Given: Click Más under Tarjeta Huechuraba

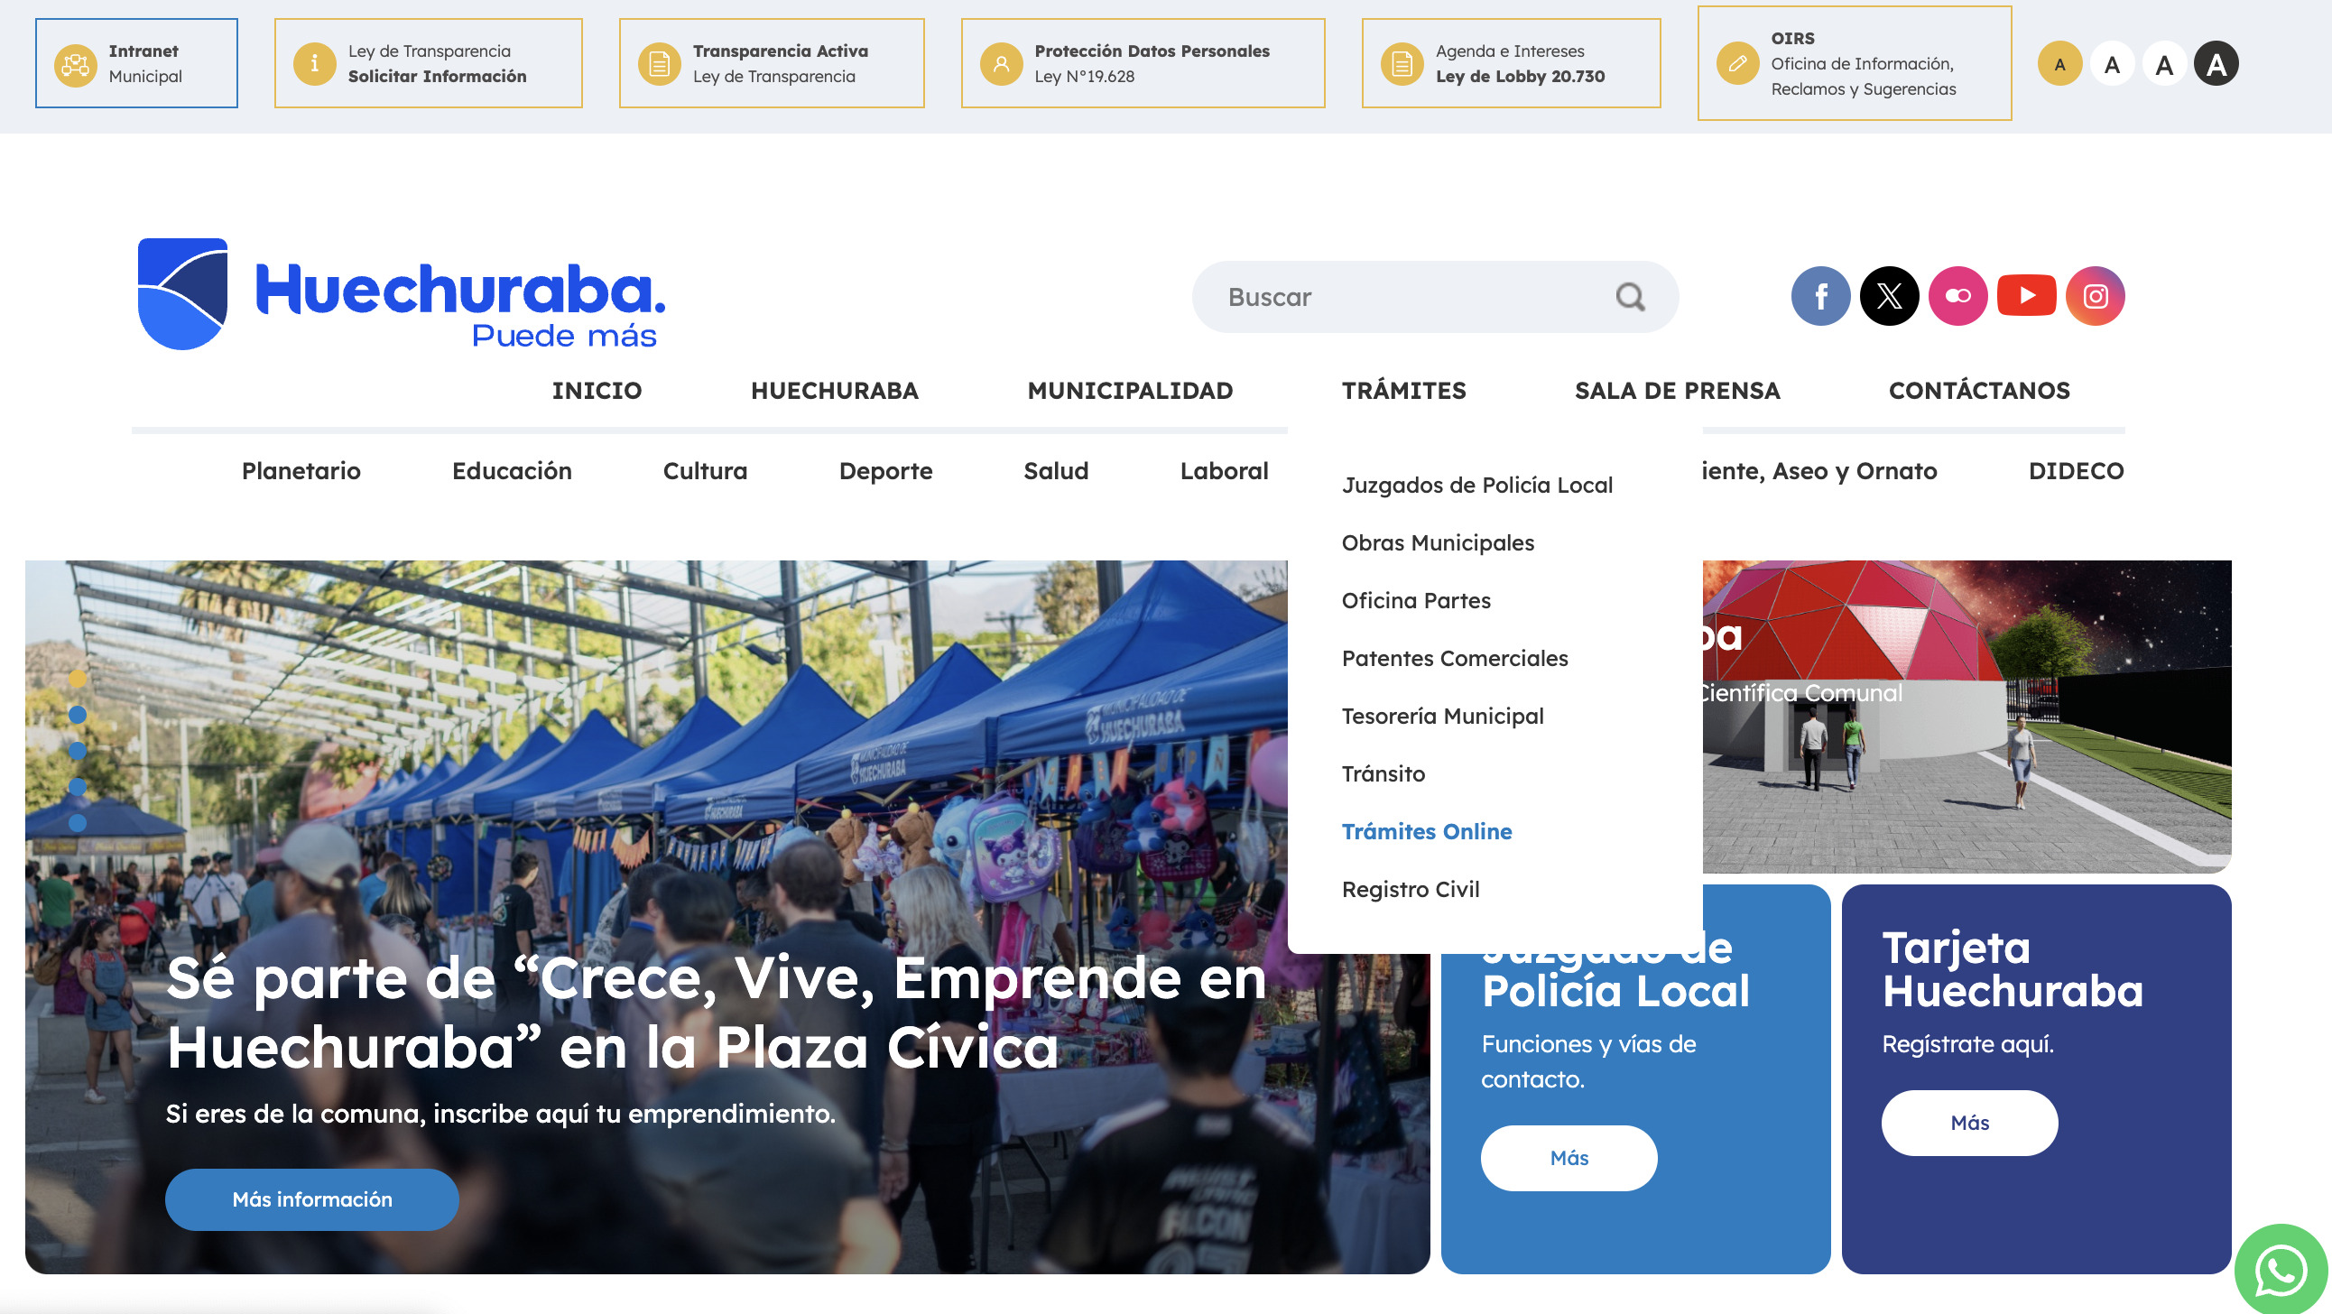Looking at the screenshot, I should click(x=1970, y=1123).
